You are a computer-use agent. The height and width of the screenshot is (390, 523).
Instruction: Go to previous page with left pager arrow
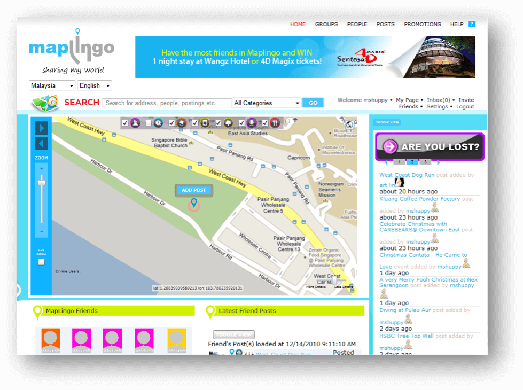tap(386, 162)
